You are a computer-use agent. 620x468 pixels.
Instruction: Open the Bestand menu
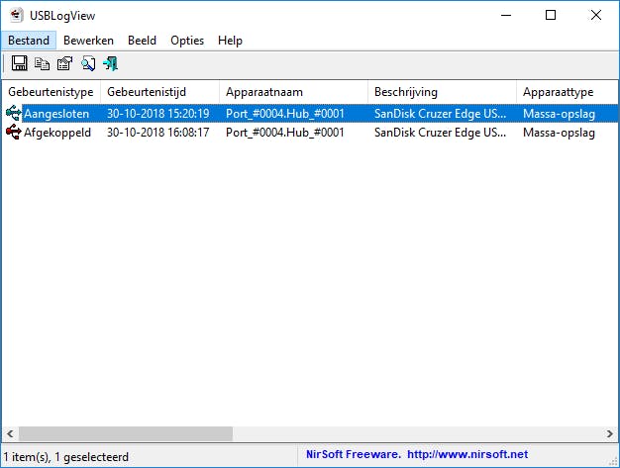click(x=29, y=41)
